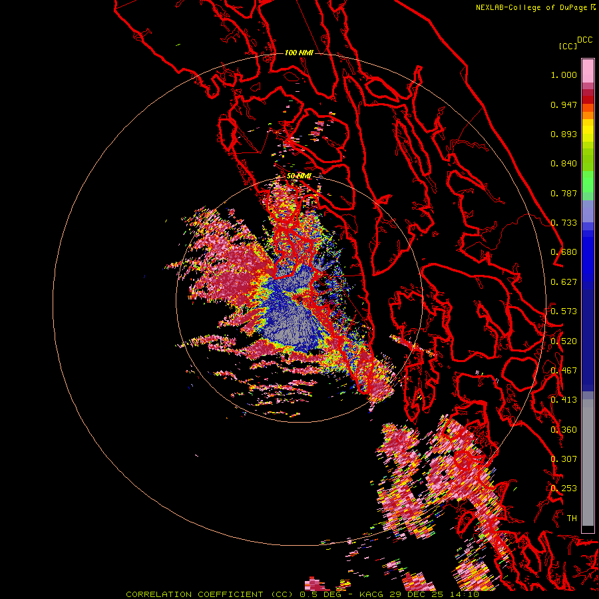Viewport: 599px width, 599px height.
Task: Click the 50 NMI range ring label
Action: click(x=299, y=176)
